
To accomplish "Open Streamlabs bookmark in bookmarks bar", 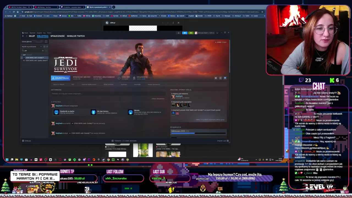I will [97, 16].
